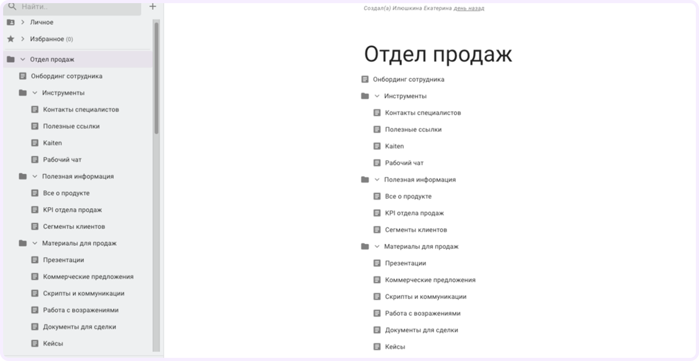
Task: Open Коммерческие предложения in main content
Action: click(x=430, y=280)
